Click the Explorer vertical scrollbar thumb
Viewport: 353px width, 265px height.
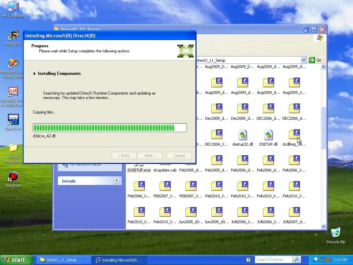323,128
